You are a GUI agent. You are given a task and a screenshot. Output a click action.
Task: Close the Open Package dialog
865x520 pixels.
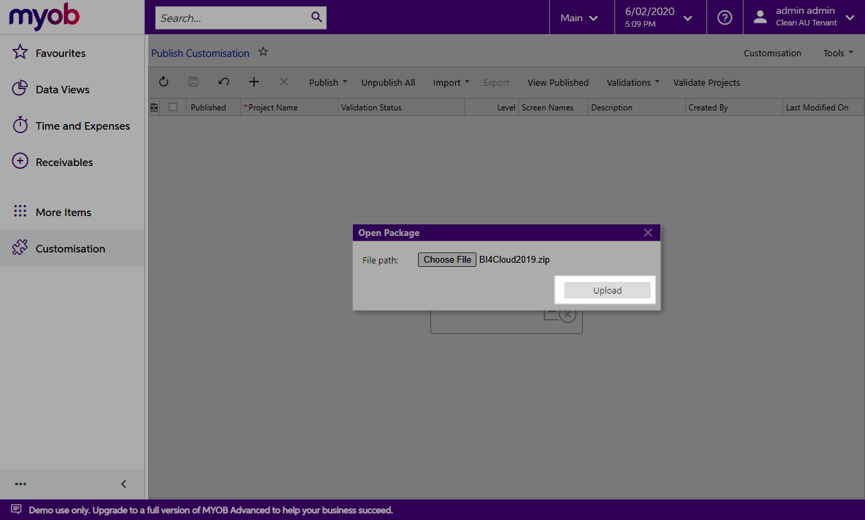648,233
